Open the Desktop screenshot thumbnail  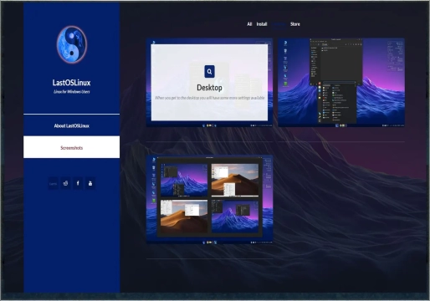tap(209, 83)
